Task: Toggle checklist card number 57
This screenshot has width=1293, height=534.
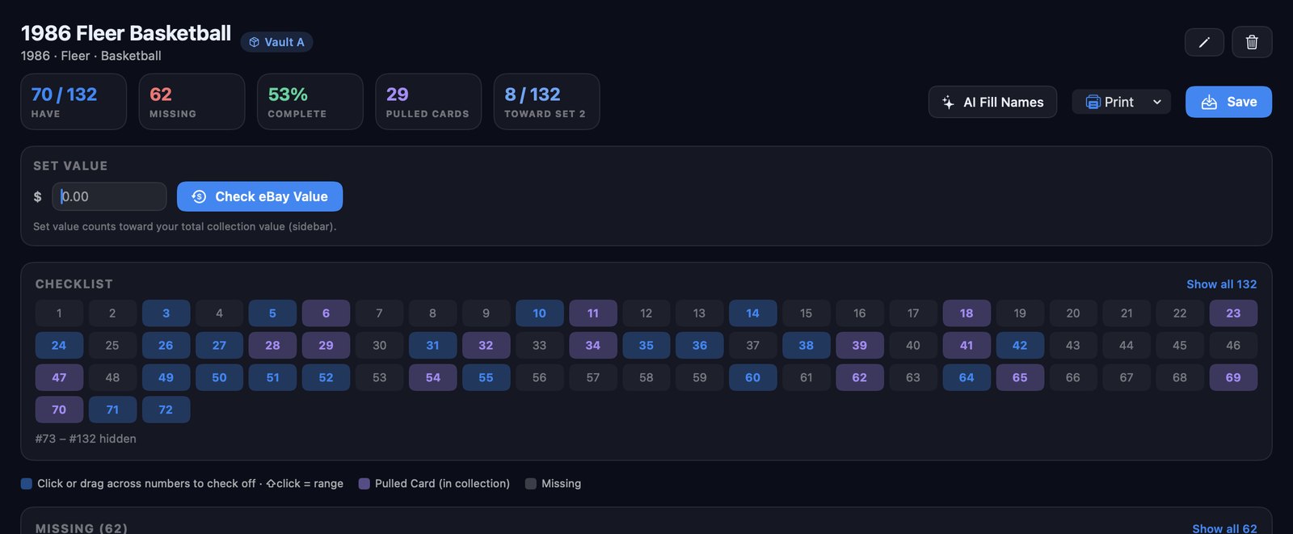Action: [x=592, y=377]
